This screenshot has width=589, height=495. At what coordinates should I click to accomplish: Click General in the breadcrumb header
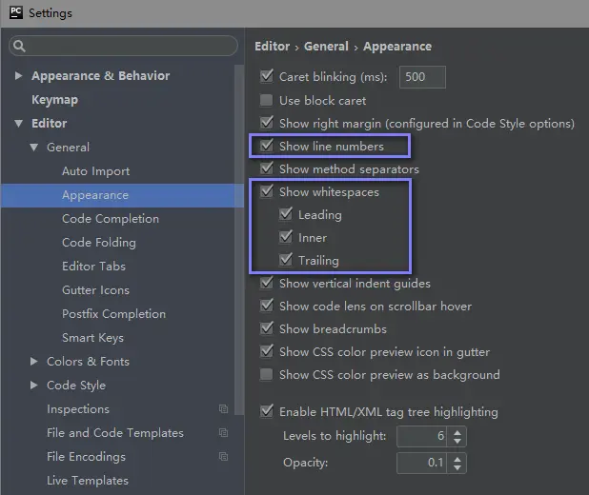click(327, 46)
